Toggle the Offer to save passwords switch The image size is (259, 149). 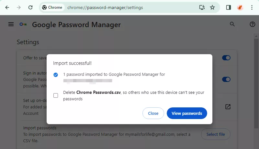pos(226,58)
